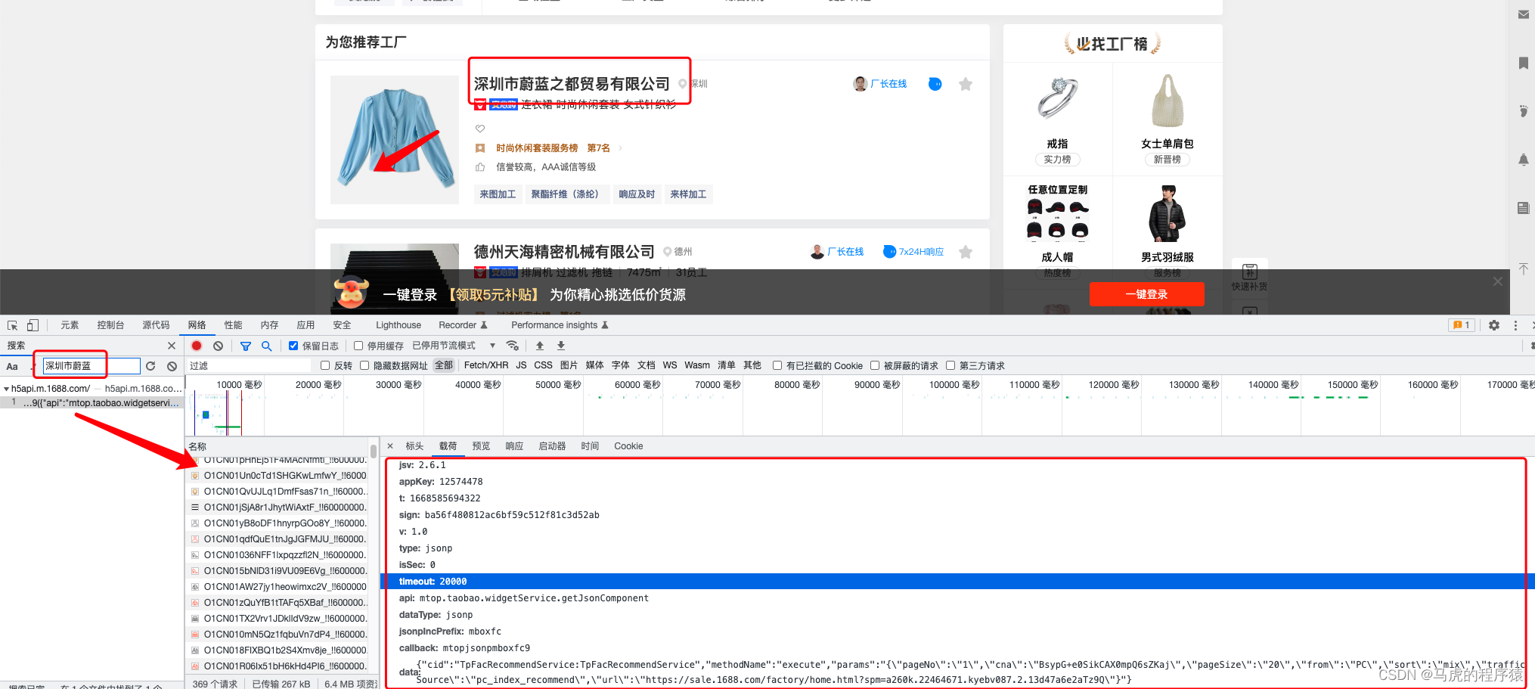Toggle 停用缓存 disable cache checkbox
The width and height of the screenshot is (1535, 689).
click(358, 346)
